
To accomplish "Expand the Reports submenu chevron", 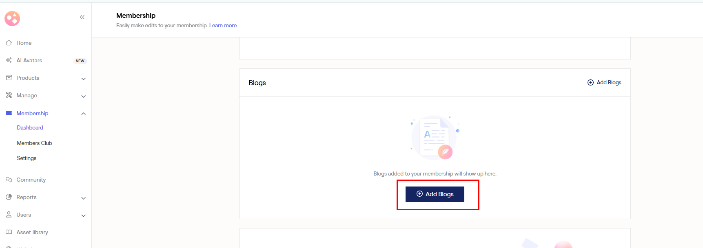I will (x=83, y=198).
